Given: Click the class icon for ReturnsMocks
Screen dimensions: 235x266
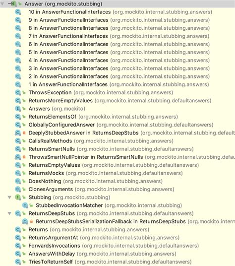Looking at the screenshot, I should tap(18, 173).
